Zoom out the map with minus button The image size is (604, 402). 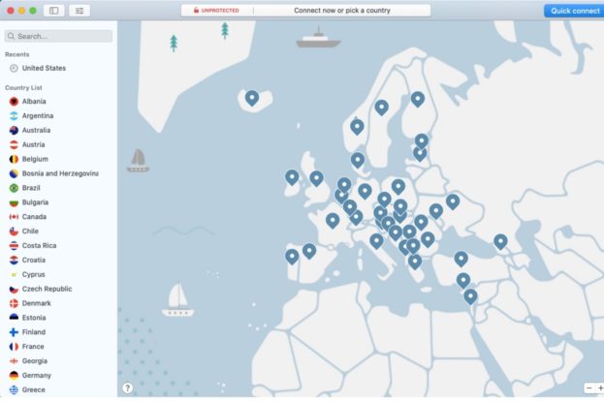click(x=589, y=388)
